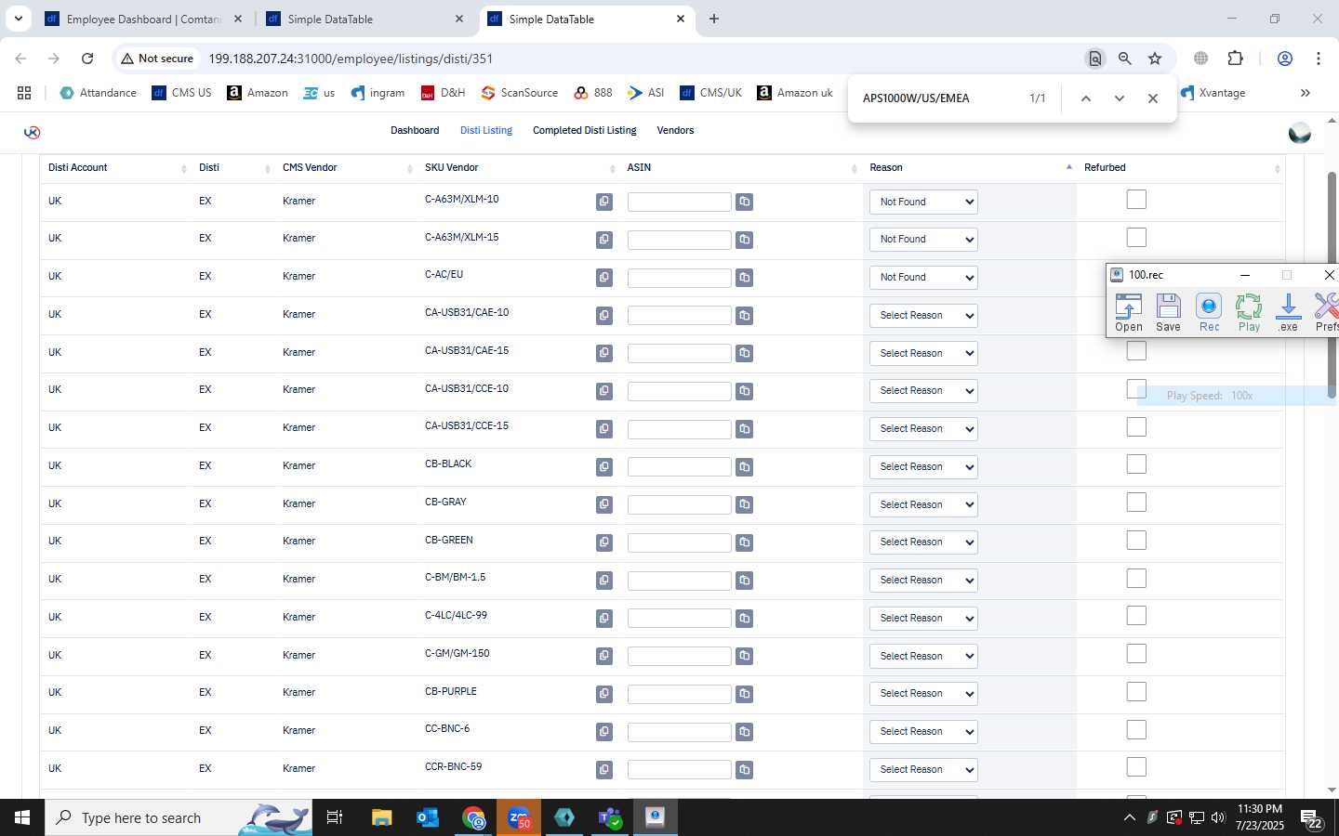Check Refurbed for CA-USB31/CCE-15 row
The width and height of the screenshot is (1339, 836).
click(1136, 427)
